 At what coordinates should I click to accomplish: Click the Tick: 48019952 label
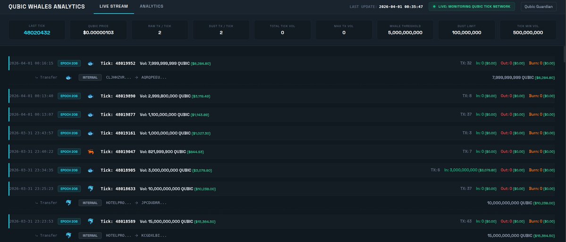point(118,64)
